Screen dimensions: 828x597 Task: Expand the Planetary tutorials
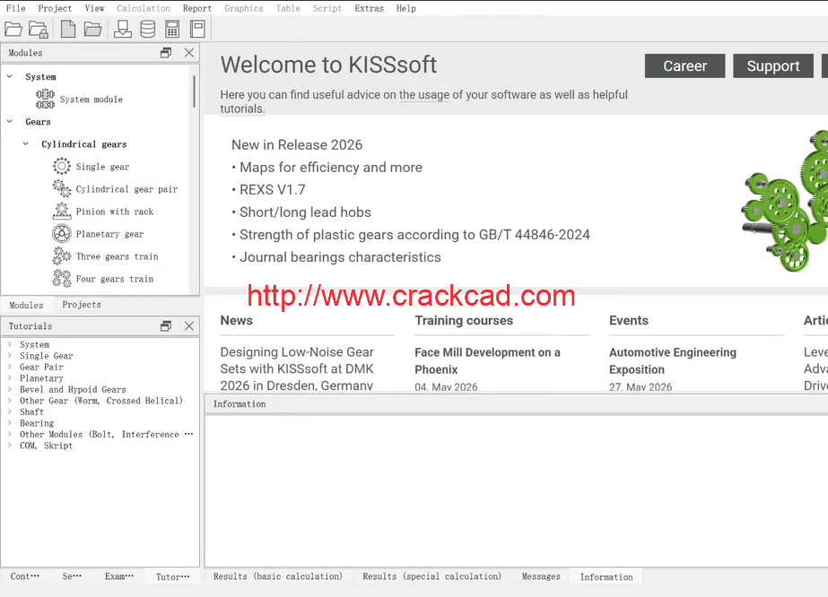pyautogui.click(x=10, y=378)
